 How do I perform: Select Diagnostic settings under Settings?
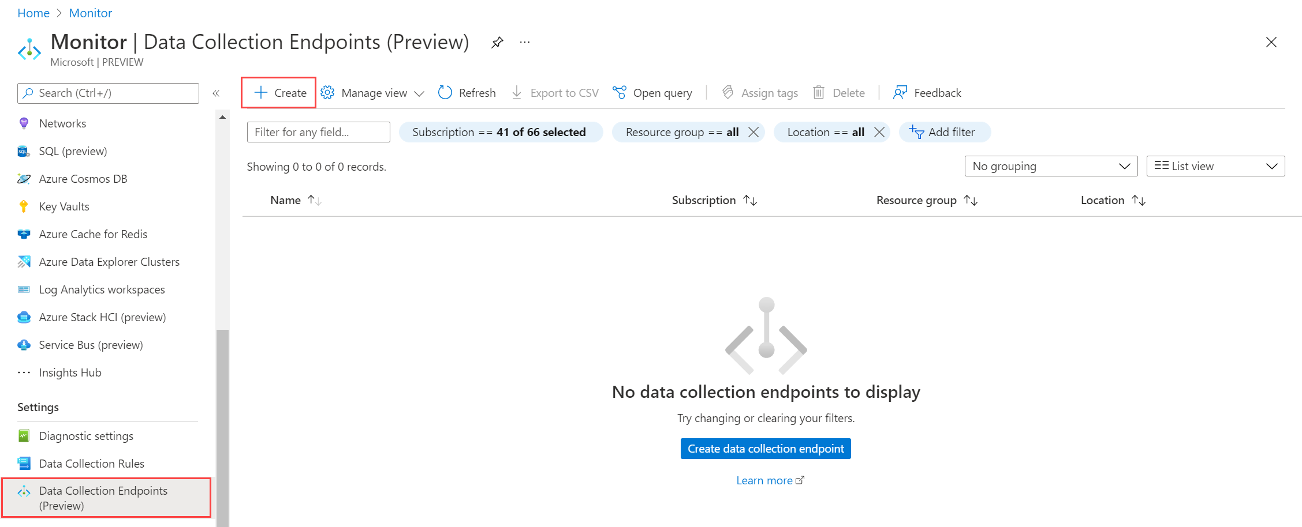coord(85,435)
